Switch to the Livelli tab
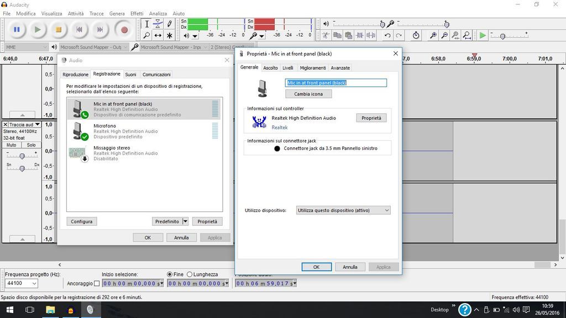The height and width of the screenshot is (318, 566). coord(287,68)
